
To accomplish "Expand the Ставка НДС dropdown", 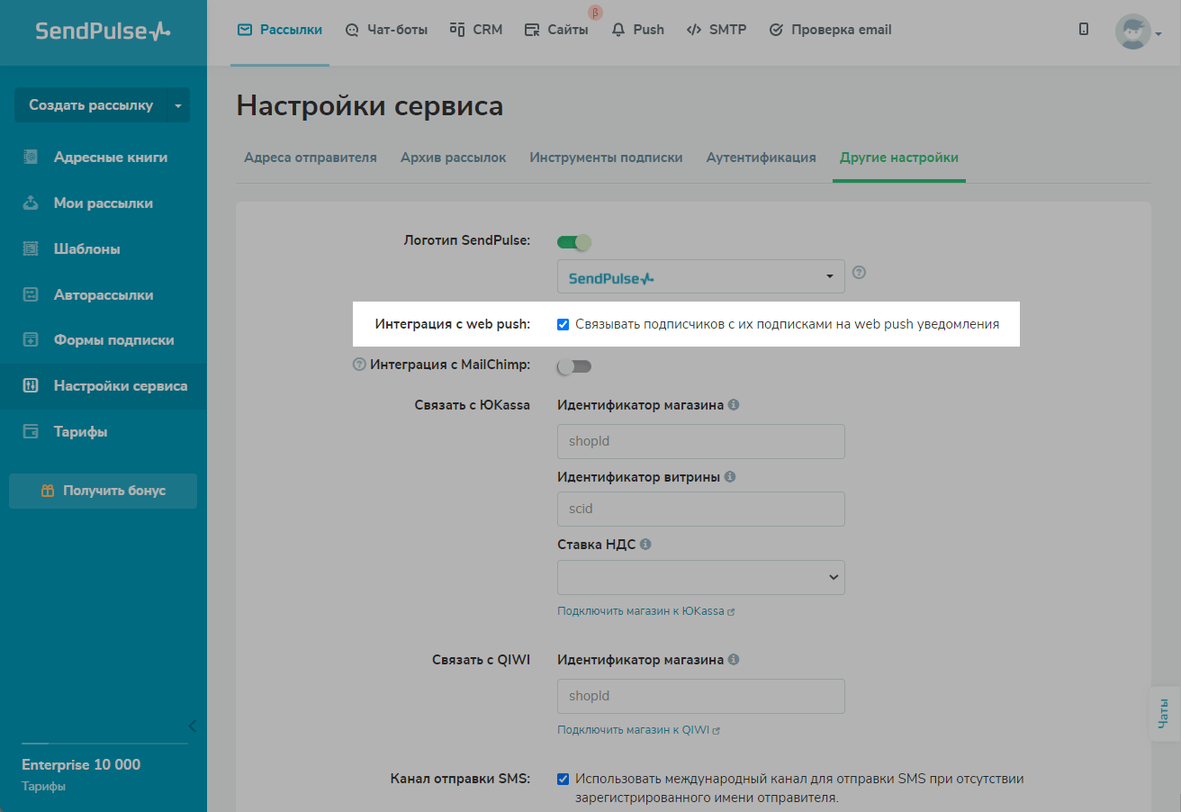I will pyautogui.click(x=700, y=577).
